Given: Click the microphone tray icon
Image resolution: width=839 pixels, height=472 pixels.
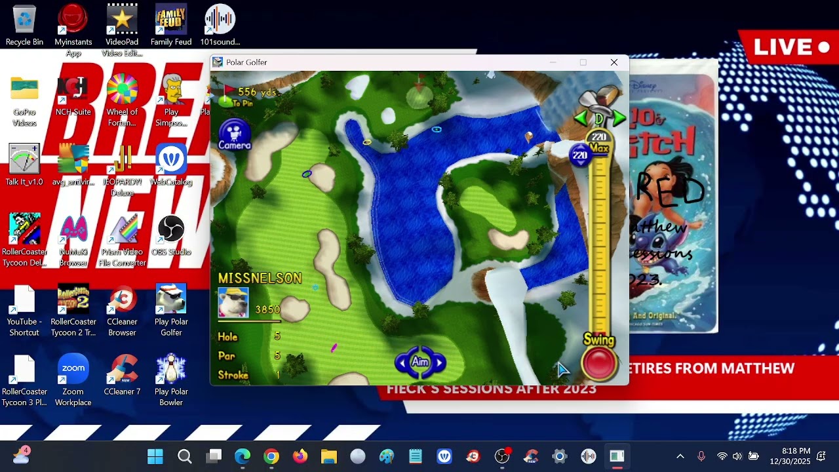Looking at the screenshot, I should click(x=701, y=456).
